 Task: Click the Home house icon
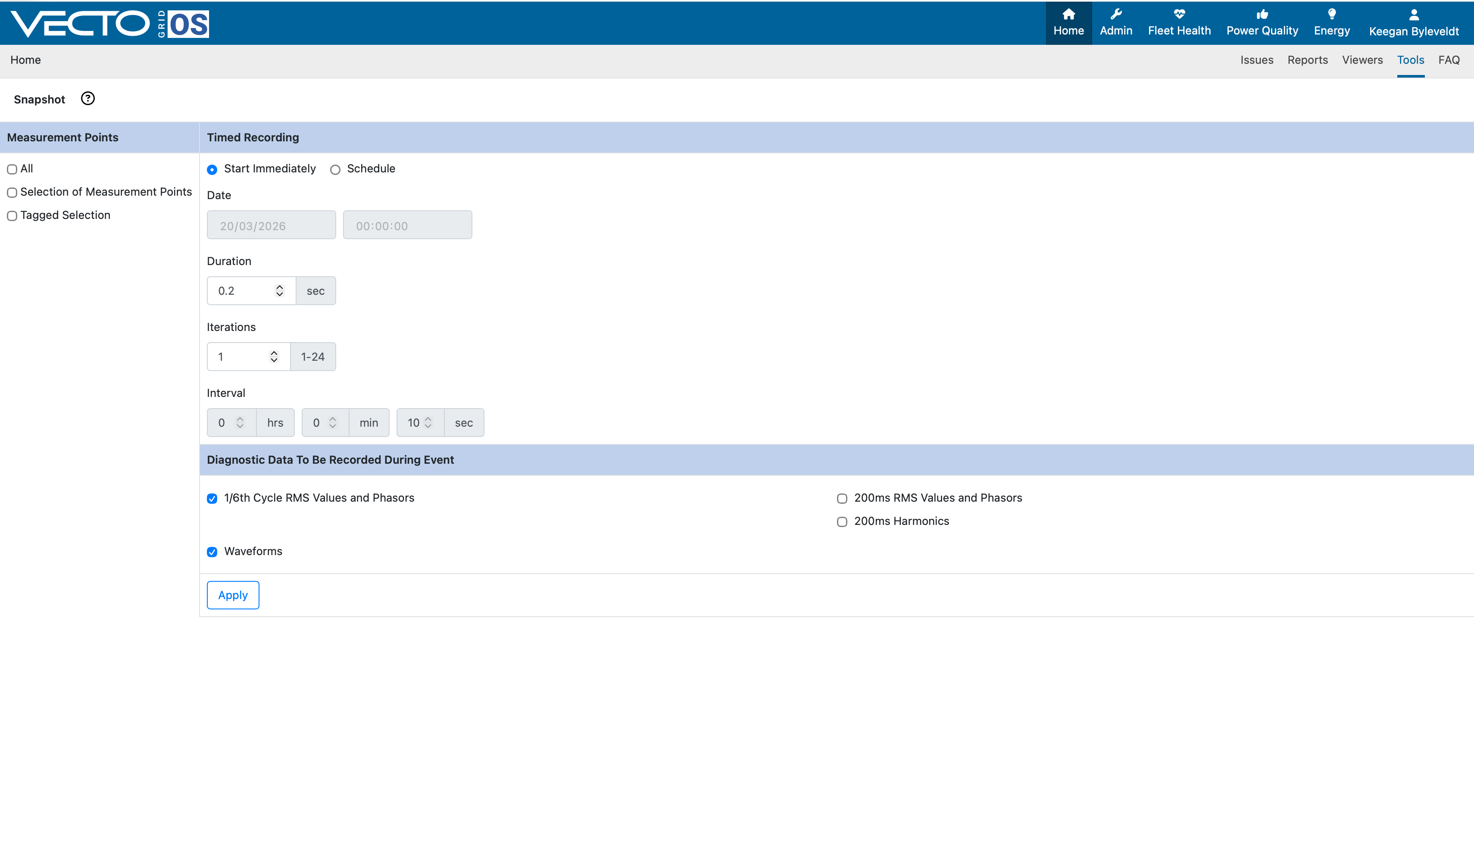point(1068,14)
